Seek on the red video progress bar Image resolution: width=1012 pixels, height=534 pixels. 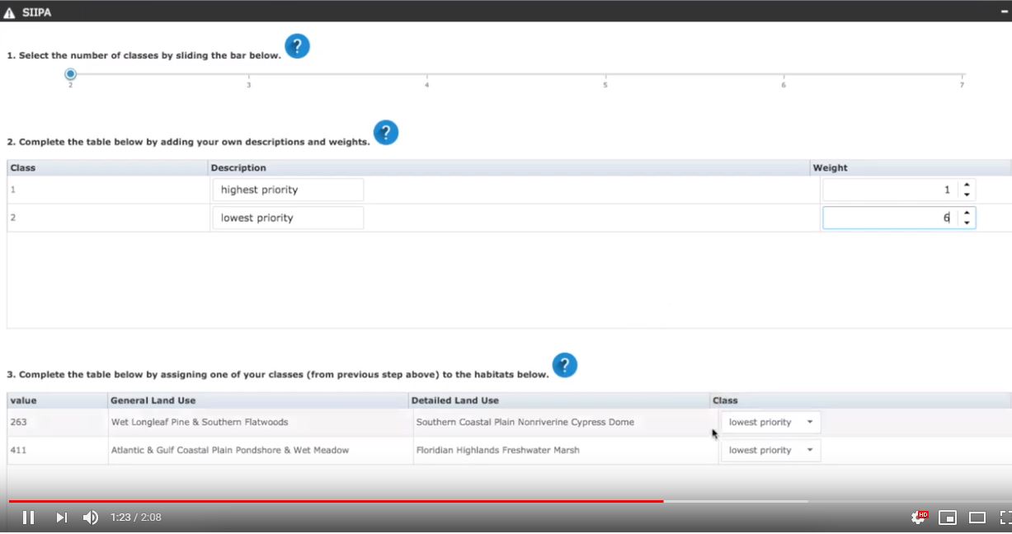[x=330, y=501]
